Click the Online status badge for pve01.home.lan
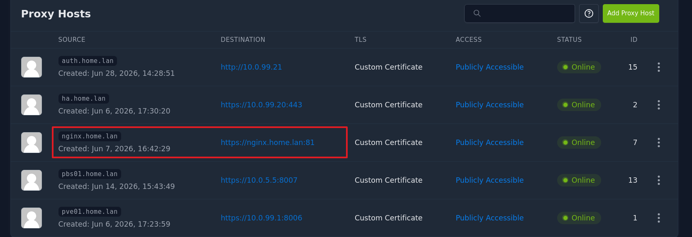 click(x=579, y=218)
